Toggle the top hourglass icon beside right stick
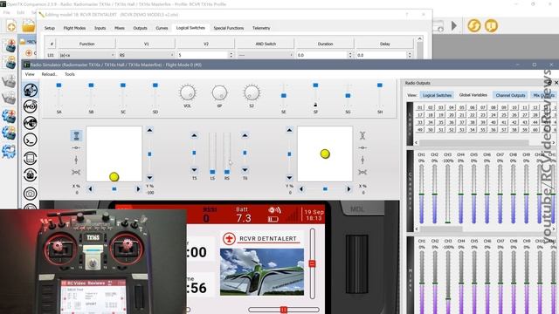This screenshot has height=314, width=559. point(362,135)
